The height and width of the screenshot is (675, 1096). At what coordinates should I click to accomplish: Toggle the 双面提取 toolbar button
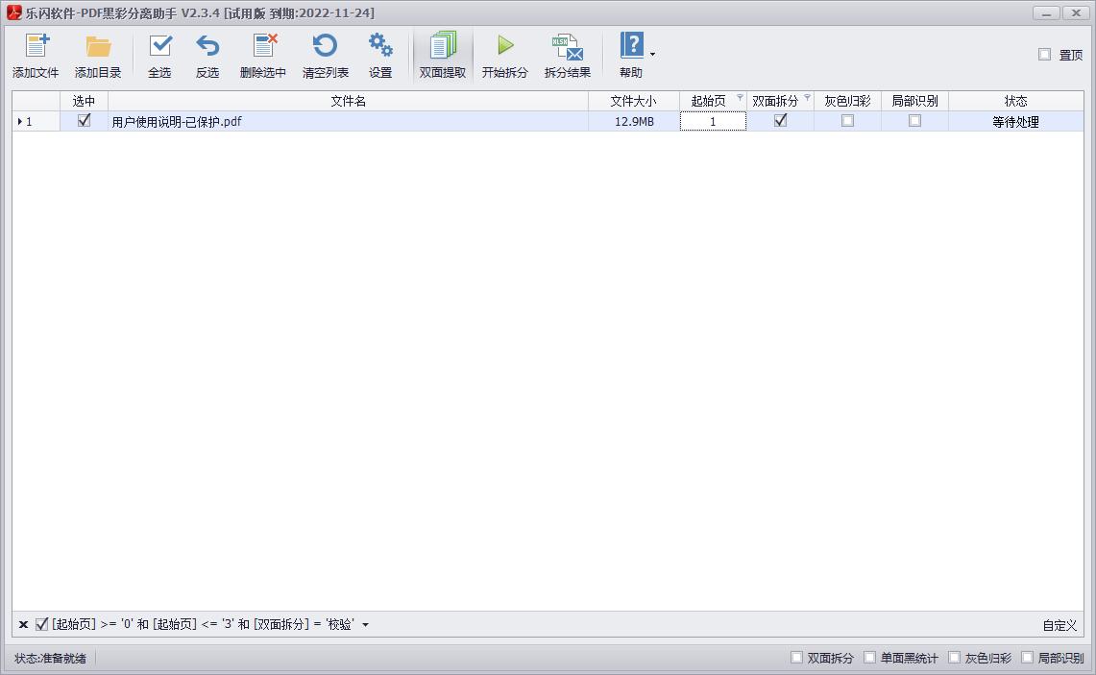pos(443,56)
